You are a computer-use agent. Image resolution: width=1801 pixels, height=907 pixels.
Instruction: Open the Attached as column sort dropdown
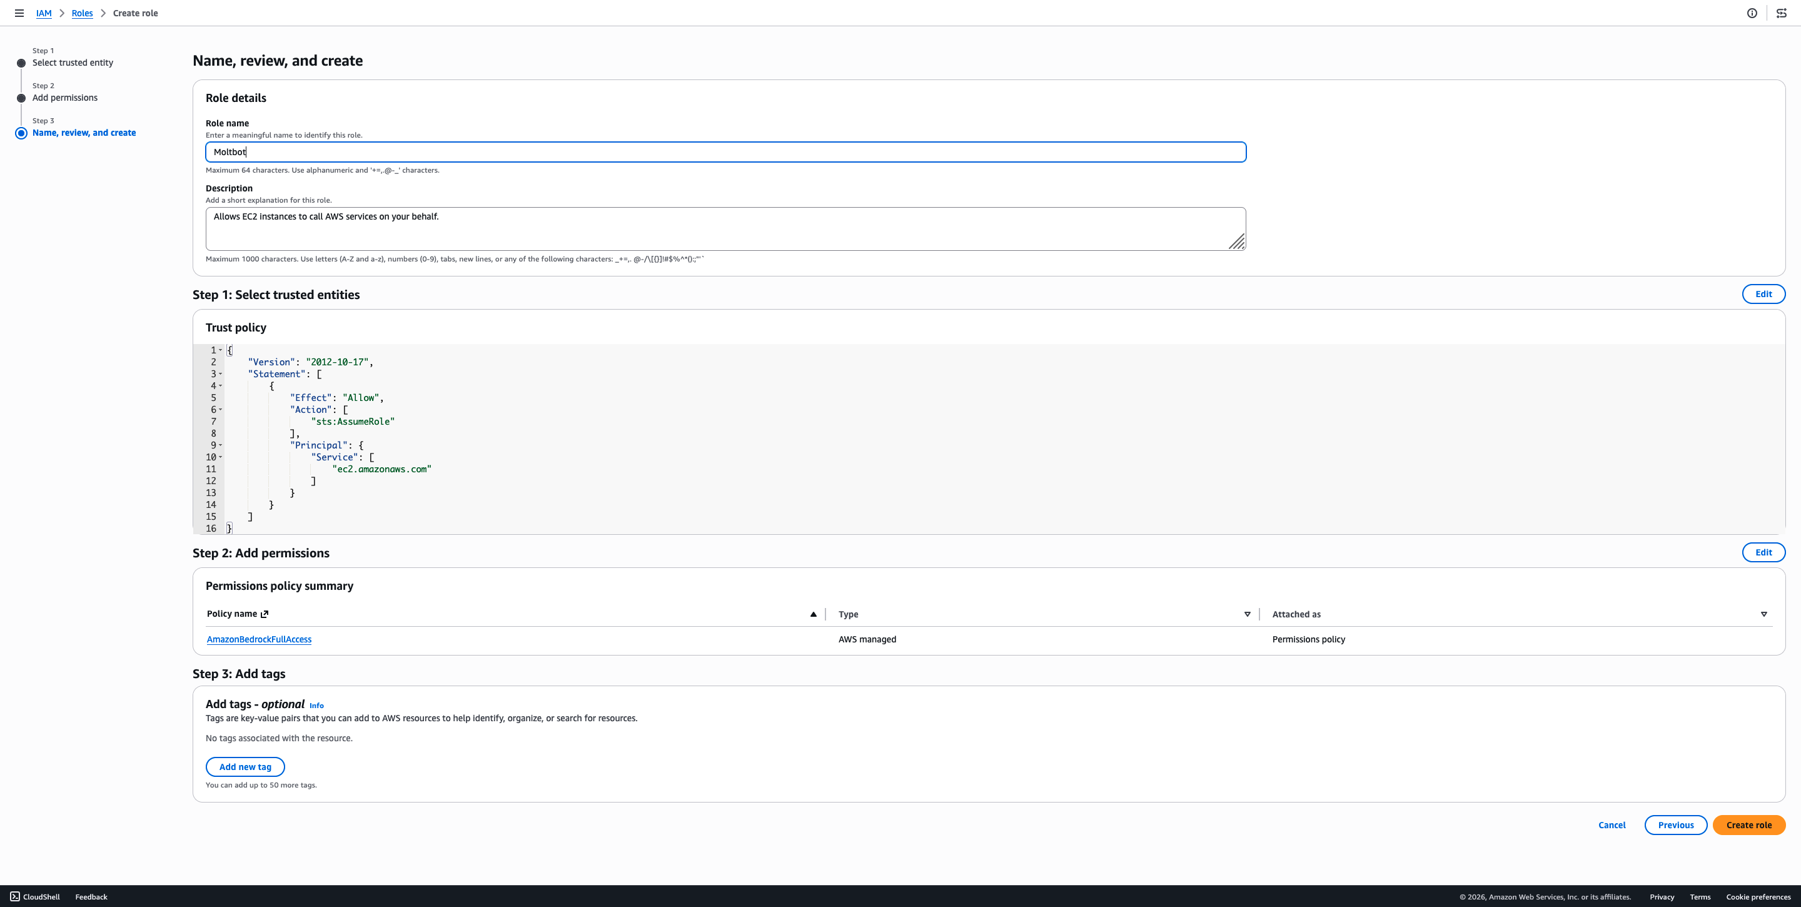click(x=1764, y=614)
